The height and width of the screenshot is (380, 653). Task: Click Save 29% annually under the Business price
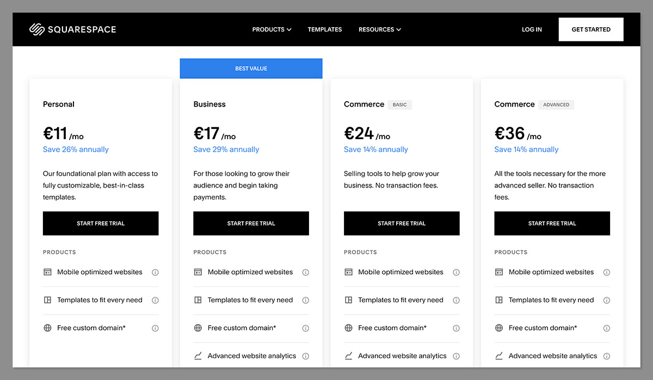click(x=226, y=149)
